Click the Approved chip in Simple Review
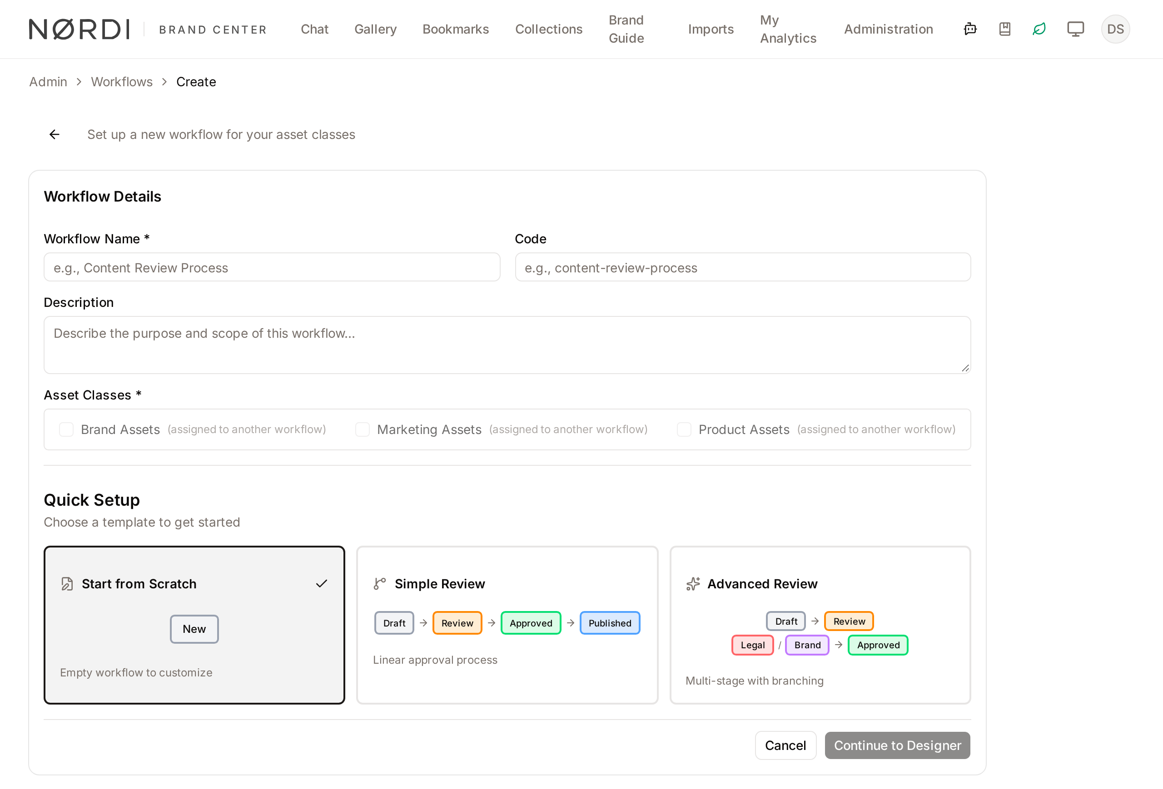This screenshot has width=1163, height=789. click(x=531, y=623)
